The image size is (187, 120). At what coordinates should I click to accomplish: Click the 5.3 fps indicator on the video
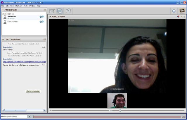pos(72,20)
